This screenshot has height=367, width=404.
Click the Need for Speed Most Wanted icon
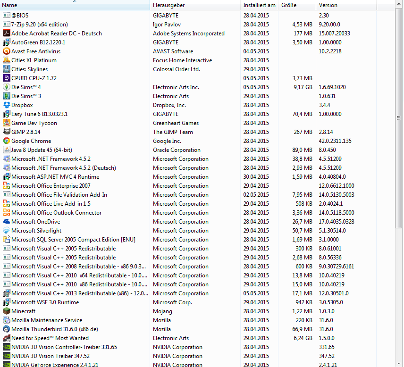(x=7, y=338)
